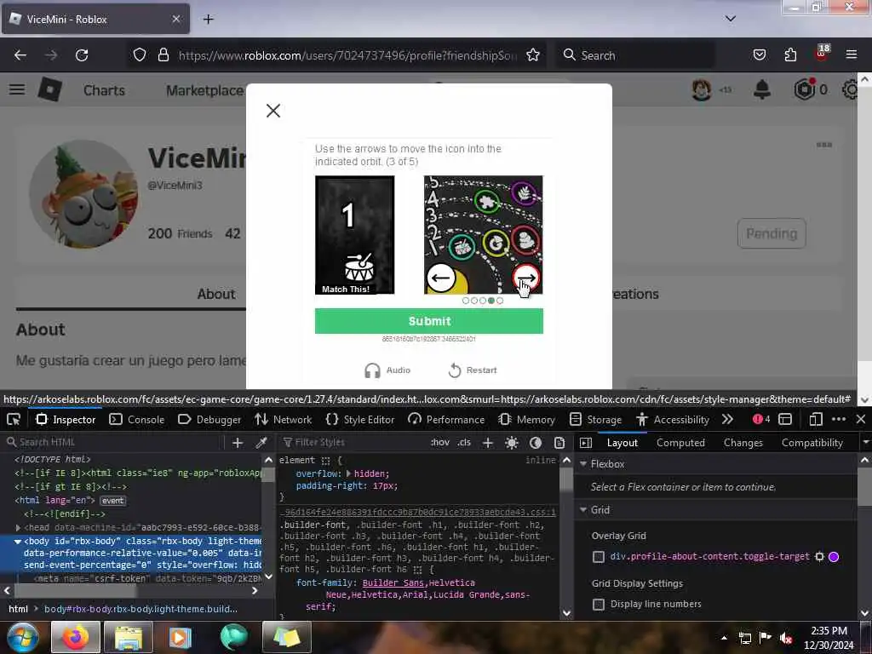
Task: Switch to the Audio challenge
Action: (x=387, y=370)
